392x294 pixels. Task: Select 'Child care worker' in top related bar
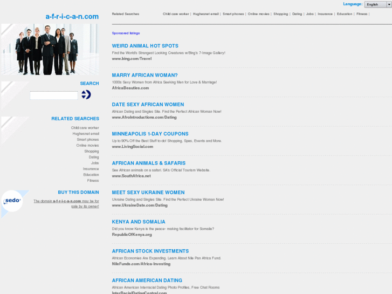pos(176,14)
